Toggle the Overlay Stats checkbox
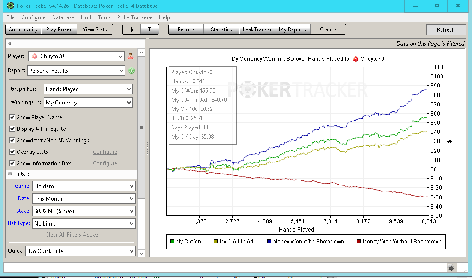 coord(12,151)
